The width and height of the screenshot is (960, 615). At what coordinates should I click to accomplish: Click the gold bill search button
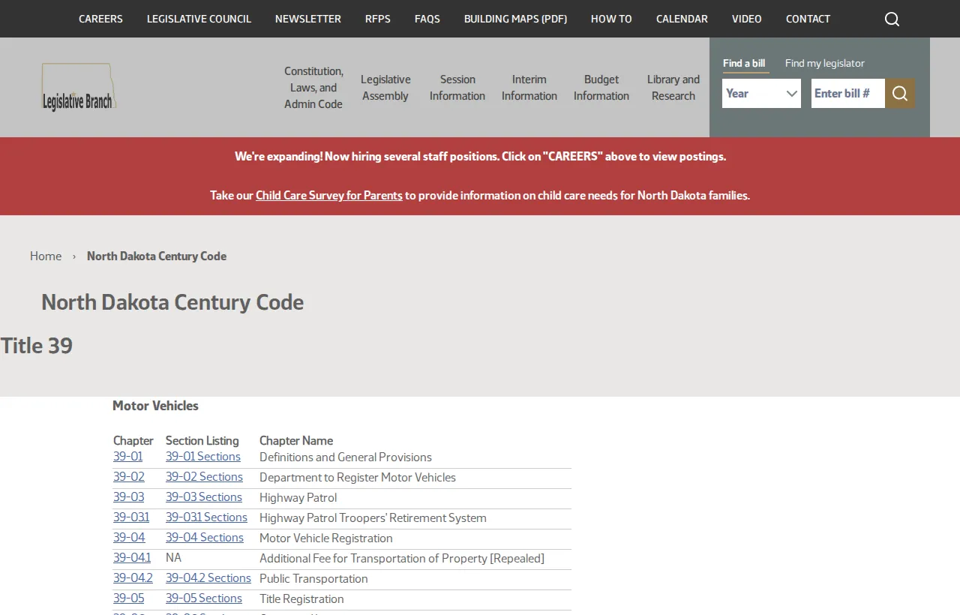[x=899, y=93]
